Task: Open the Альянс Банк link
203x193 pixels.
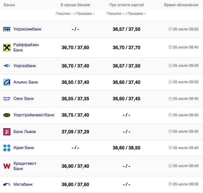Action: pos(26,82)
